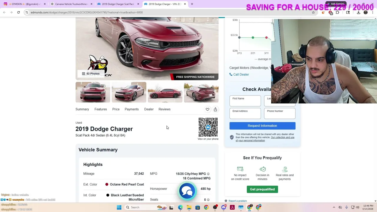377x212 pixels.
Task: Show hidden system tray icons chevron
Action: (334, 207)
